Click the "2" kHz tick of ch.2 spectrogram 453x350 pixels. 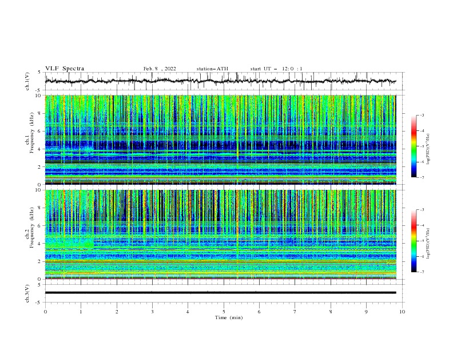40,261
